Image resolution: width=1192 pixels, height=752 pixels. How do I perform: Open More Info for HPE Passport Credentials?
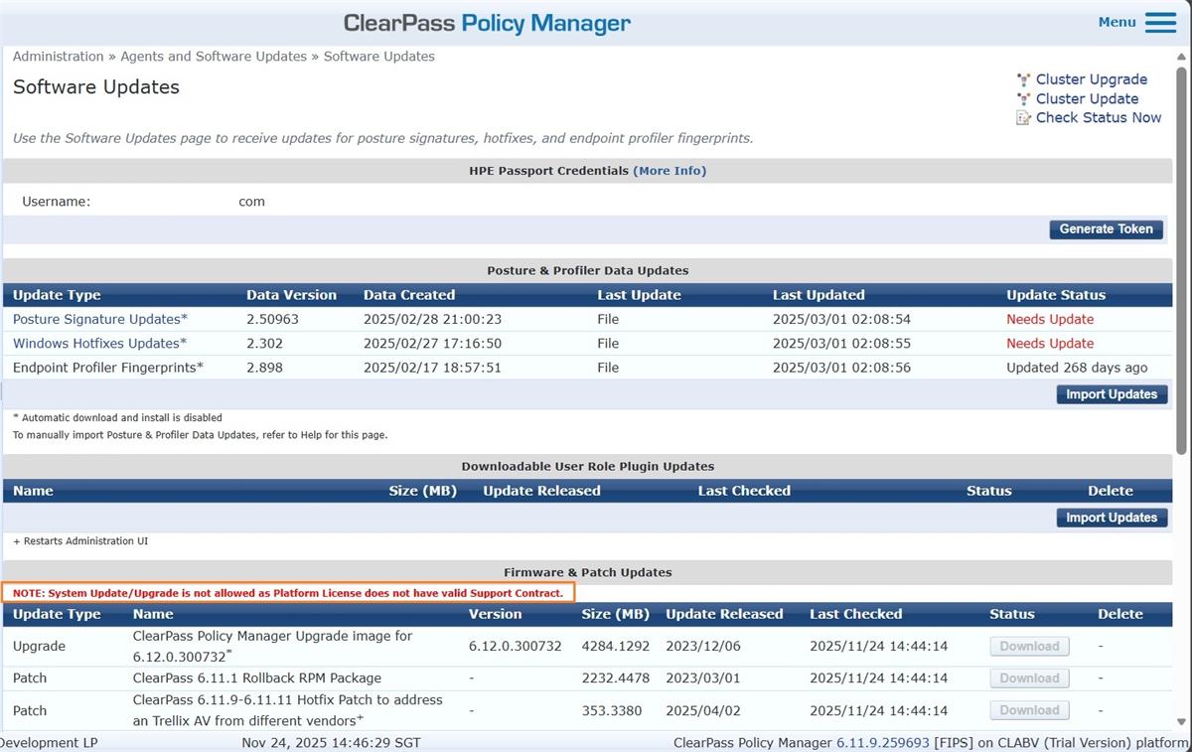pyautogui.click(x=670, y=171)
